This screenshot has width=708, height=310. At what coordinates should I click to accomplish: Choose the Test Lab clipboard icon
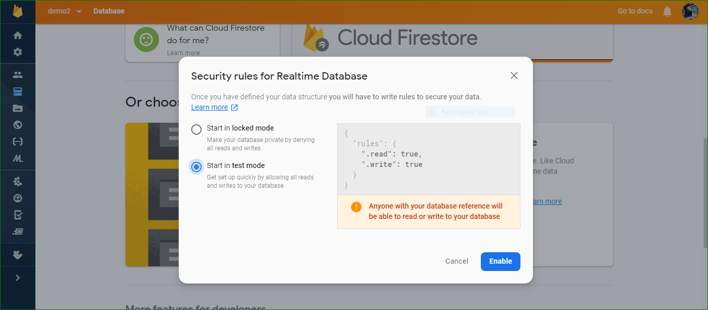coord(18,214)
